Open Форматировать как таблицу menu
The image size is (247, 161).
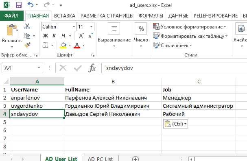pos(190,36)
